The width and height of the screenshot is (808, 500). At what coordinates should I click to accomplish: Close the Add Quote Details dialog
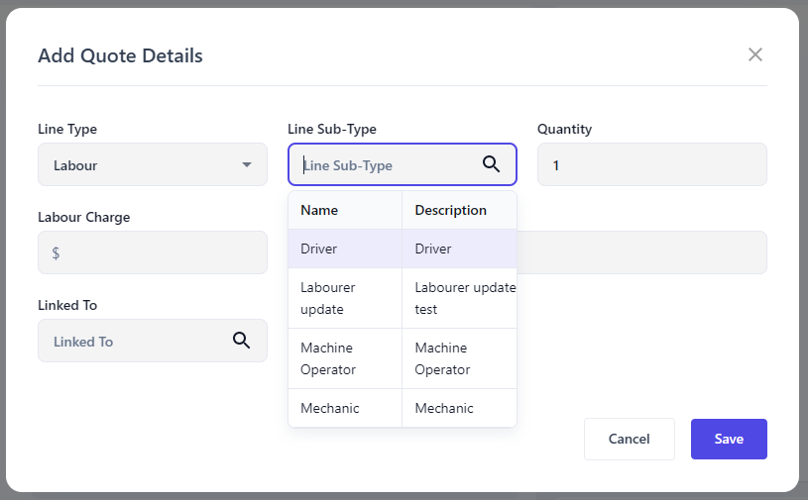tap(755, 54)
